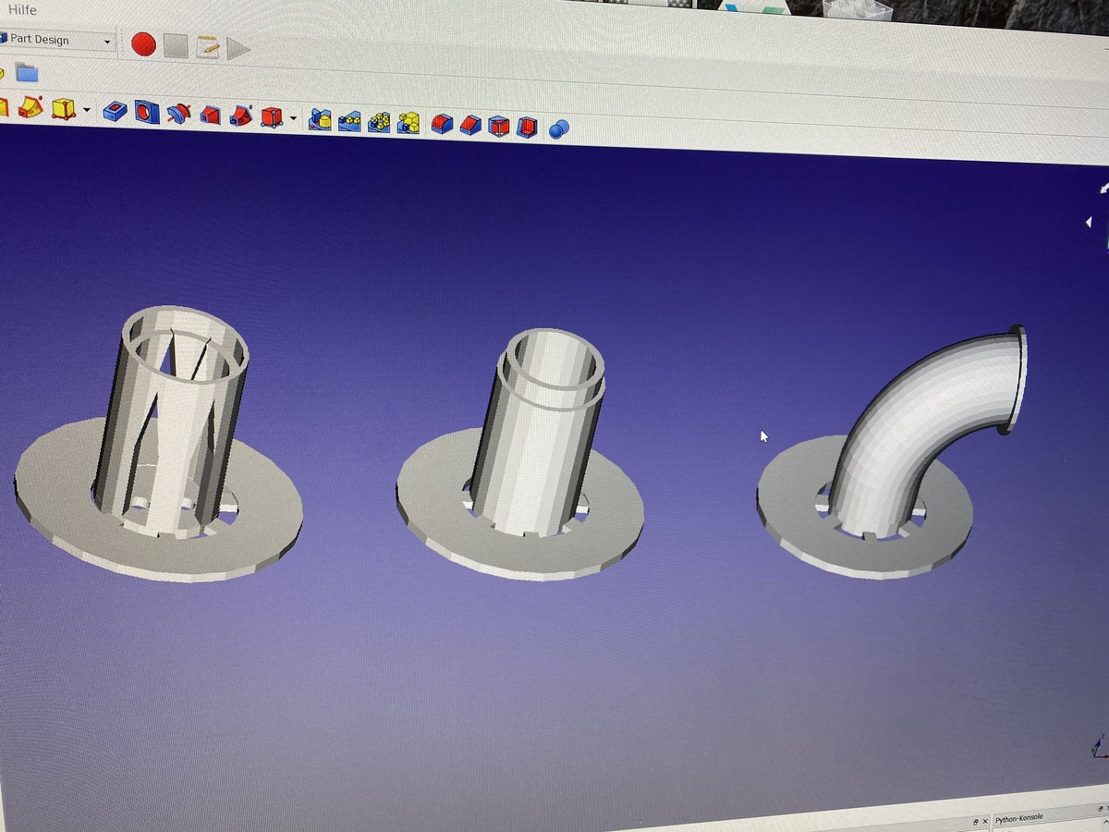
Task: Click the navigation cube left arrow
Action: [1089, 222]
